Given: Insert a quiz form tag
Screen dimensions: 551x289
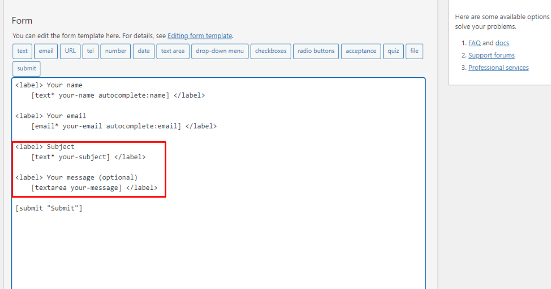Looking at the screenshot, I should (393, 51).
